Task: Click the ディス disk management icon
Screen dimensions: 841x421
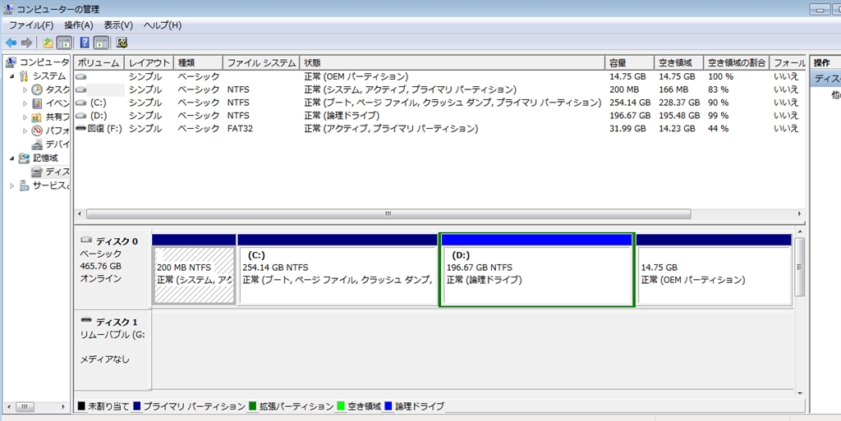Action: pyautogui.click(x=36, y=172)
